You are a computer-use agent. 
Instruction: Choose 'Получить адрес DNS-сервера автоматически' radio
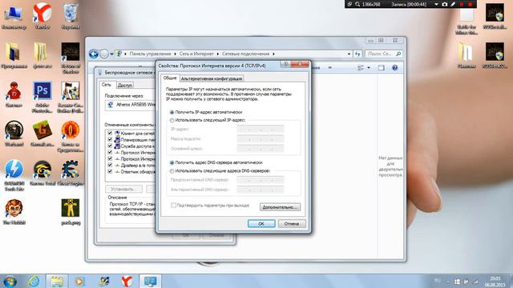(x=172, y=162)
